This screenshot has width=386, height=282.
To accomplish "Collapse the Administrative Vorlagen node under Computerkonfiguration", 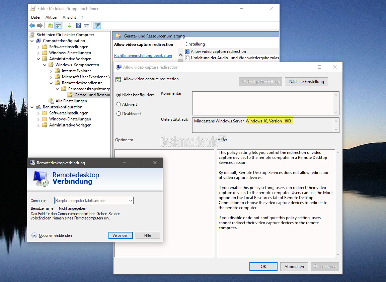I will point(38,59).
